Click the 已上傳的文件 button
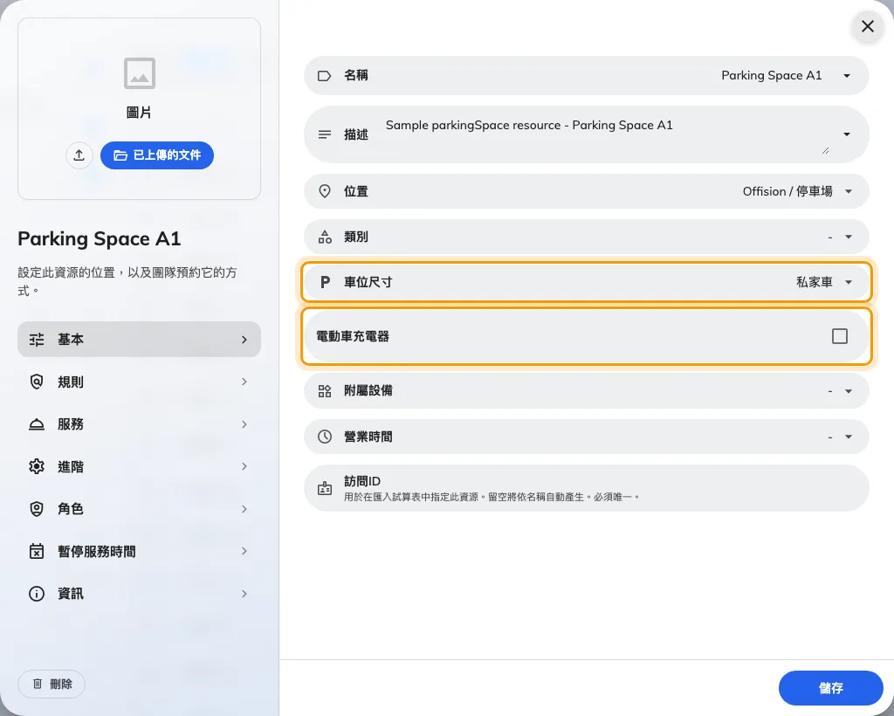 (157, 155)
